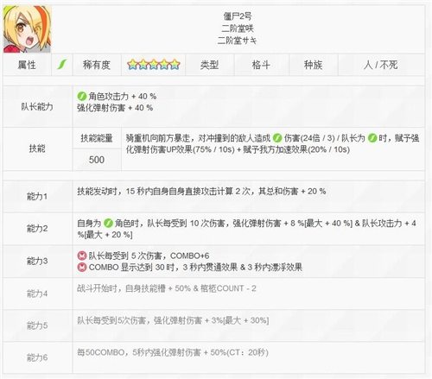Click the 能力1 row label
The image size is (432, 379).
(37, 197)
